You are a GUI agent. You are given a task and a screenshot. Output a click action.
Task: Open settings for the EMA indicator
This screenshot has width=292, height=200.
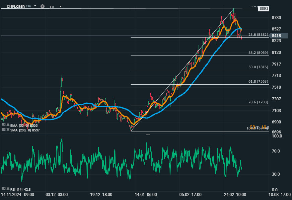point(4,125)
